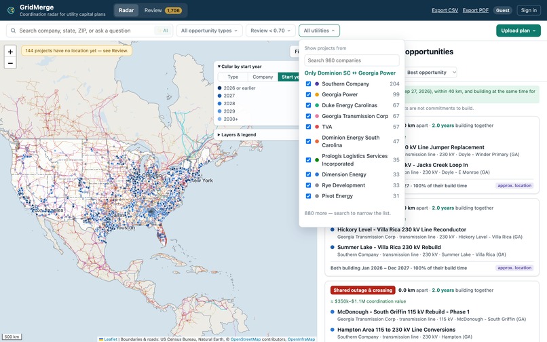The height and width of the screenshot is (342, 547).
Task: Focus Search 980 companies field
Action: 352,60
